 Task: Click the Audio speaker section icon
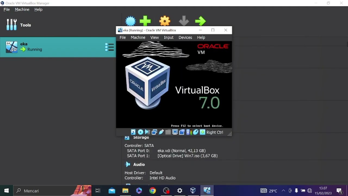[x=128, y=164]
